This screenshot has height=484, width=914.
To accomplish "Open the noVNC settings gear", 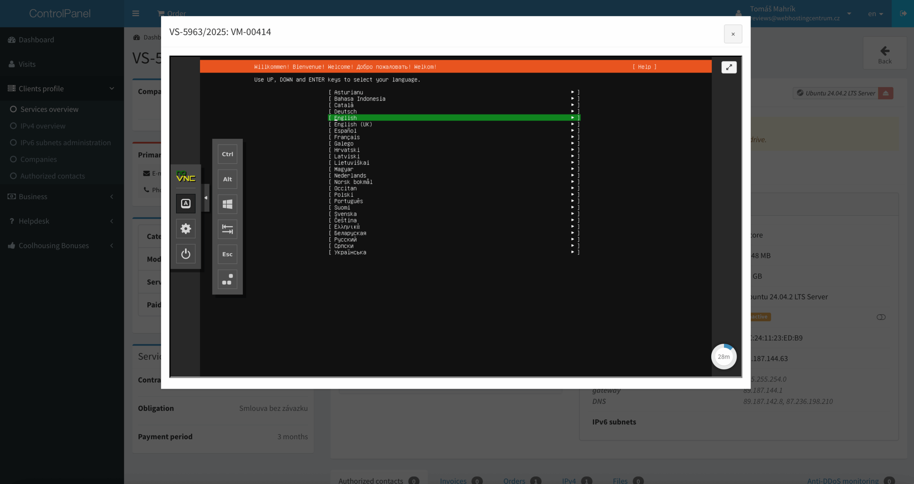I will pos(186,228).
